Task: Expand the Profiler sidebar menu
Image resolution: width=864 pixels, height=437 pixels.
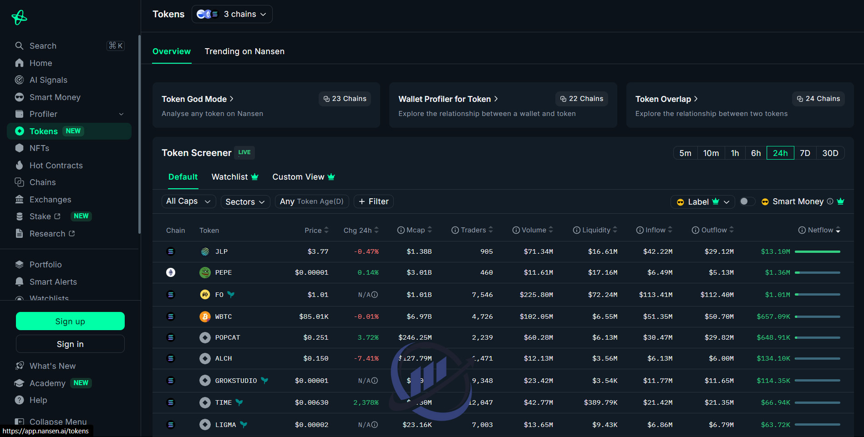Action: 121,114
